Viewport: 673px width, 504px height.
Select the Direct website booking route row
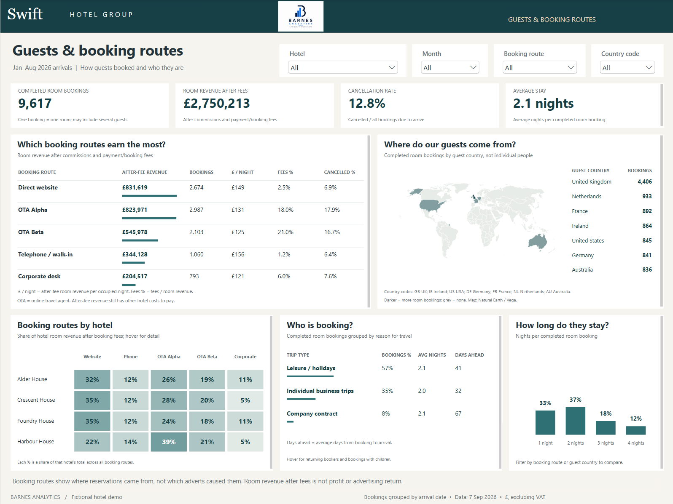(191, 192)
